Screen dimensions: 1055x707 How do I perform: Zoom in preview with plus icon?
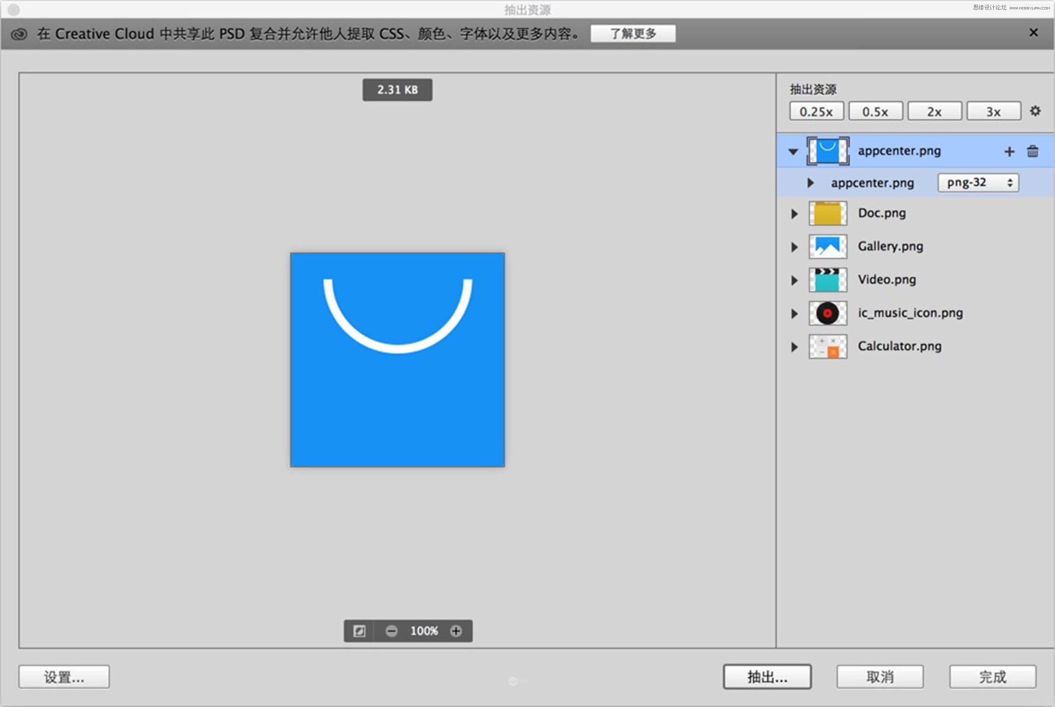pos(456,631)
